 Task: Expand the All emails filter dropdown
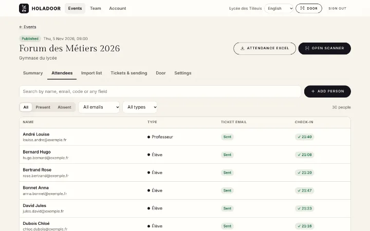[99, 107]
